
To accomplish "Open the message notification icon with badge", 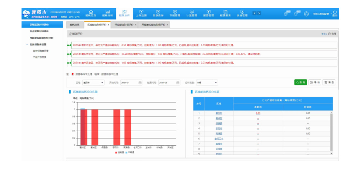I will pos(286,14).
